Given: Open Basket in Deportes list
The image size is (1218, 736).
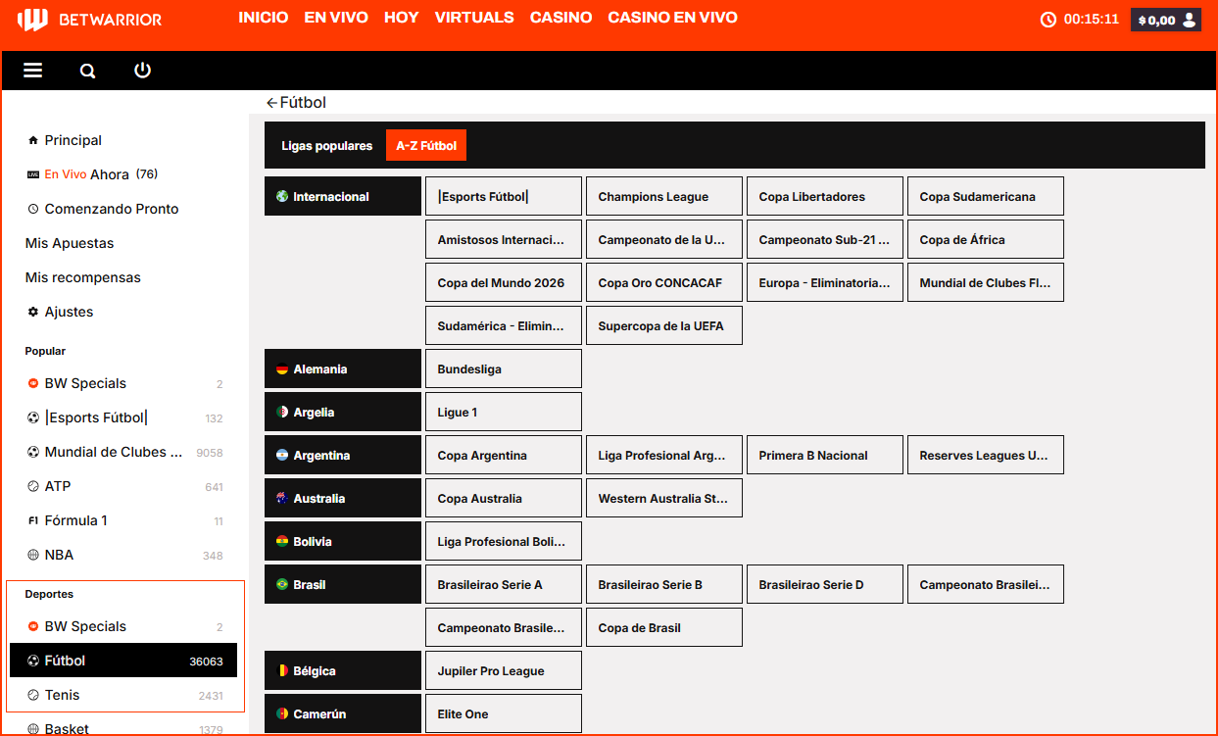Looking at the screenshot, I should [123, 729].
